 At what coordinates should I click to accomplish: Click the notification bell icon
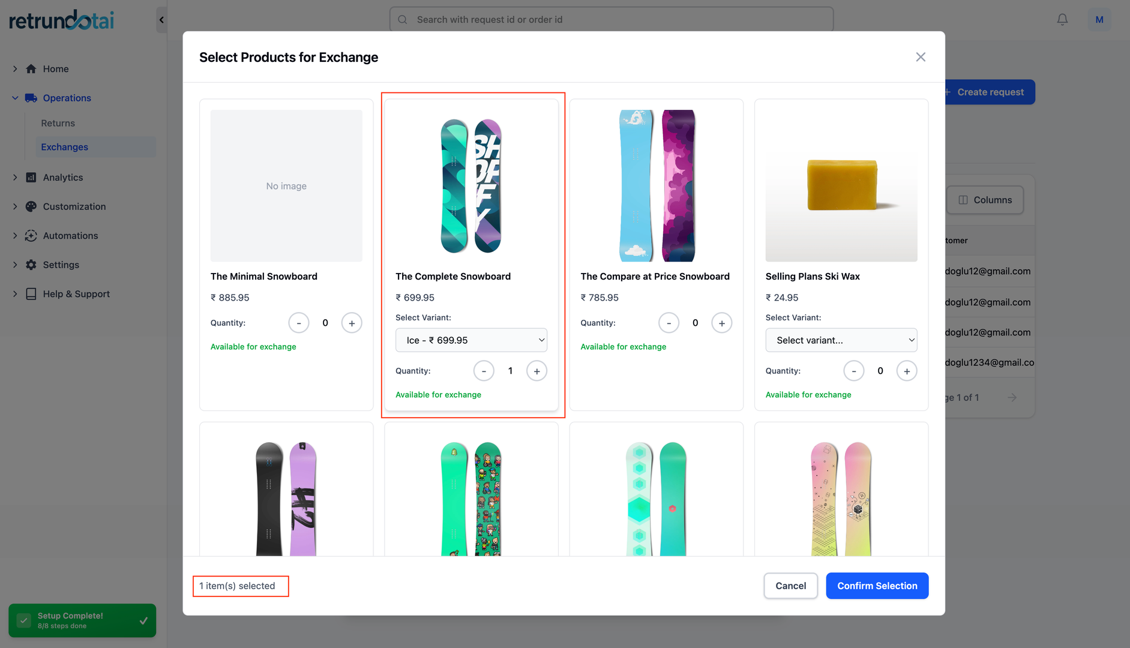(x=1062, y=19)
